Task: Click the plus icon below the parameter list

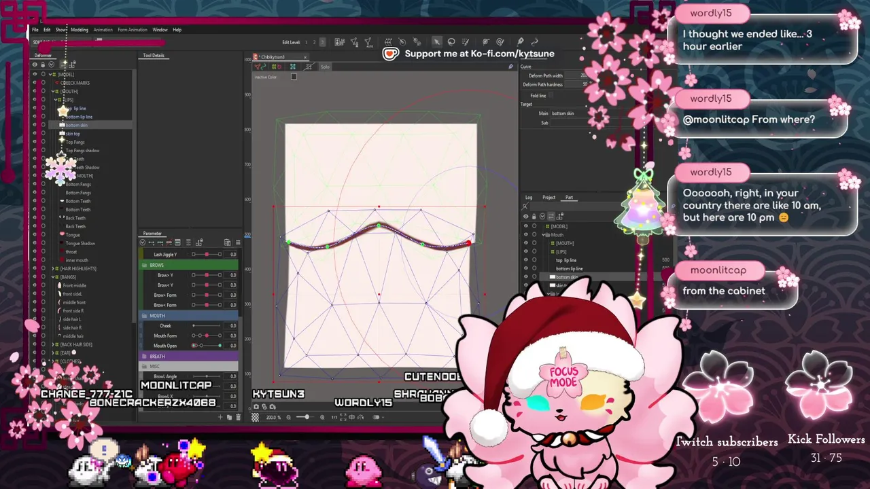Action: tap(220, 417)
